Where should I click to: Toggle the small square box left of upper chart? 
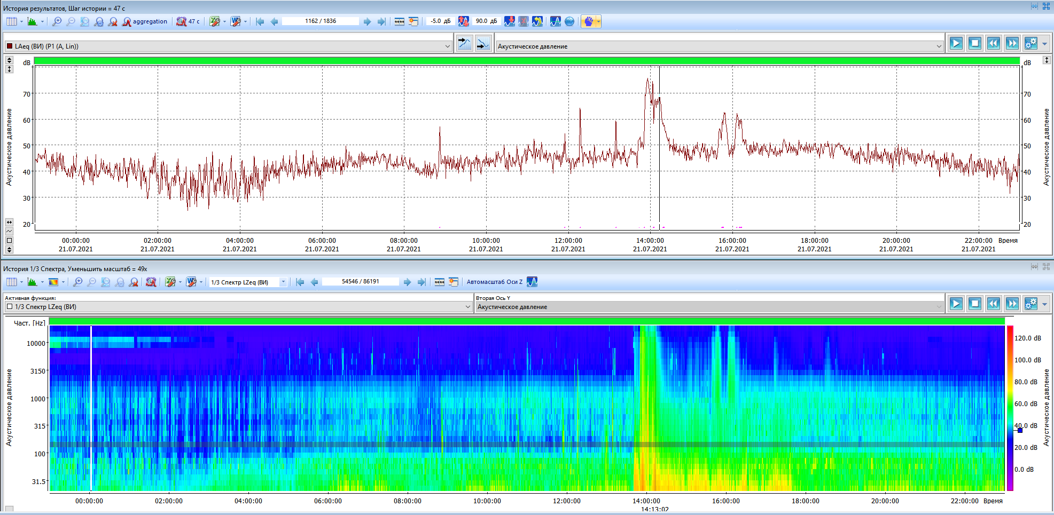click(9, 240)
